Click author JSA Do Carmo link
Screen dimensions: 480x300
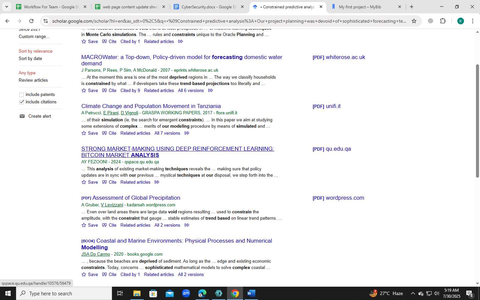click(96, 254)
